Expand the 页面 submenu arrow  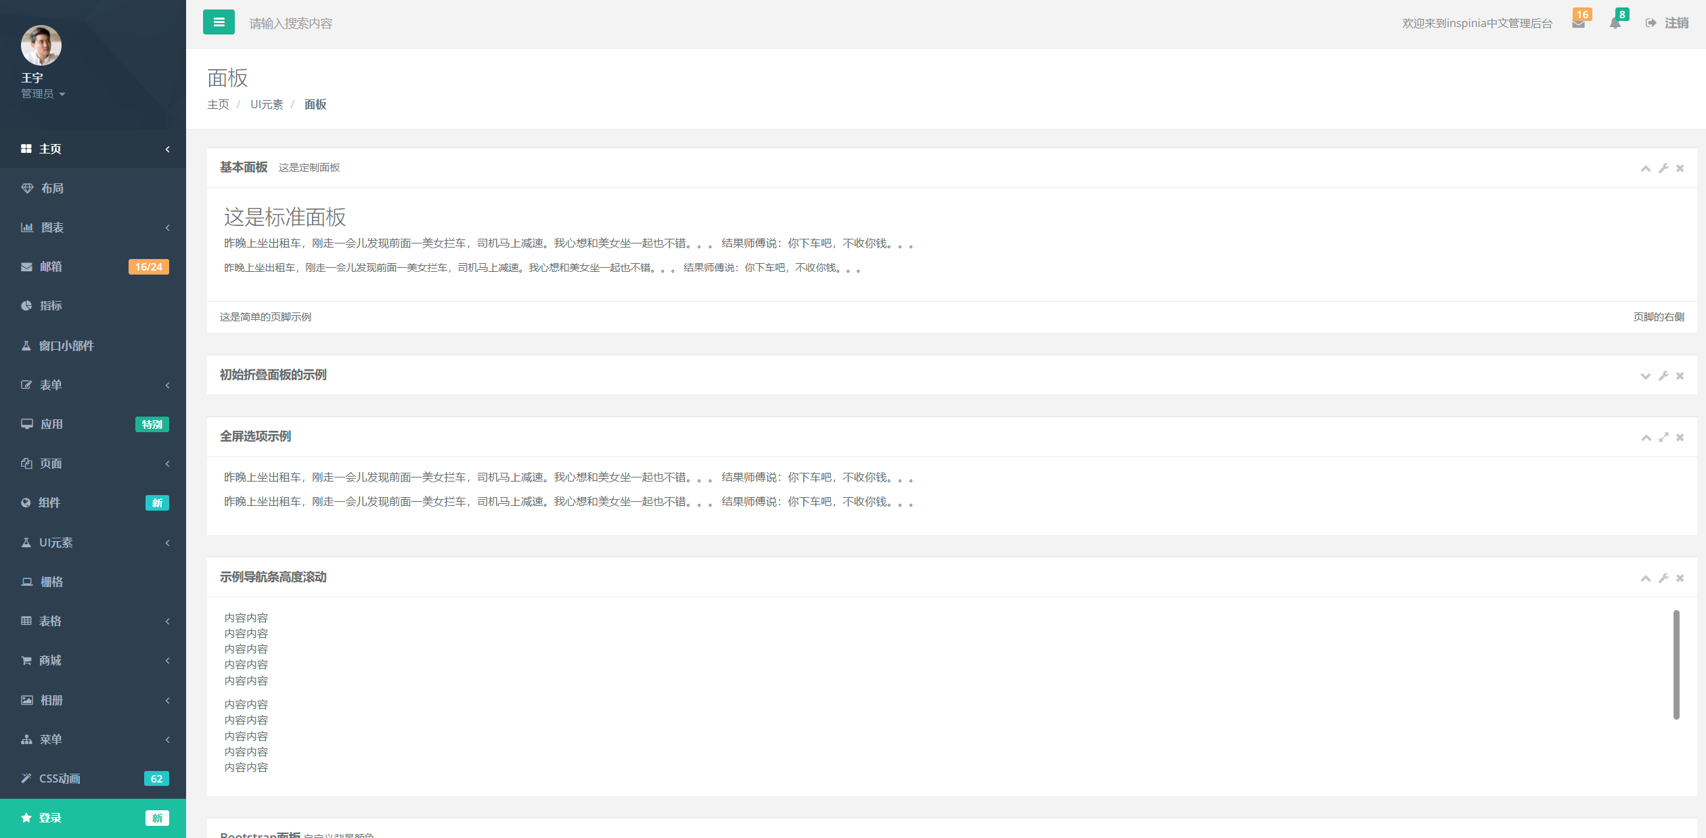click(x=167, y=463)
